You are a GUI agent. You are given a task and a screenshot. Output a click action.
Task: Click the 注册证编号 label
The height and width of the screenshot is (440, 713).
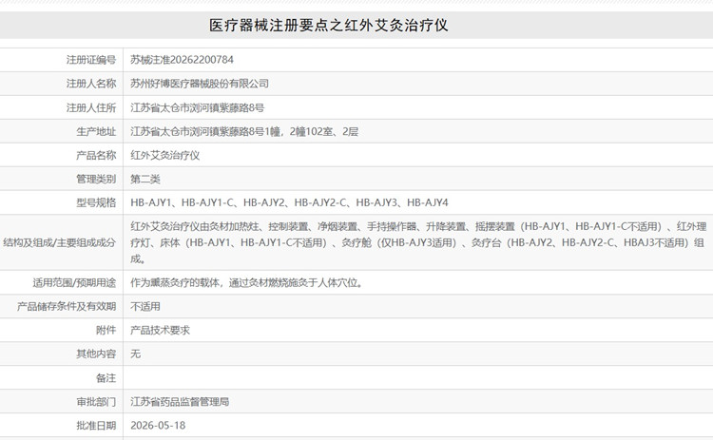91,60
